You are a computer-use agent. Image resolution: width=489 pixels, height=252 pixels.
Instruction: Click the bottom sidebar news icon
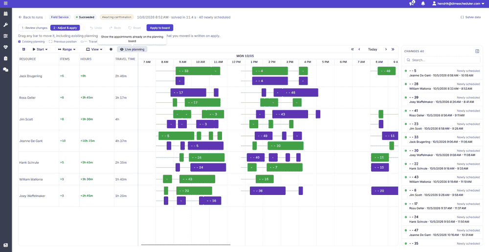pos(5,245)
